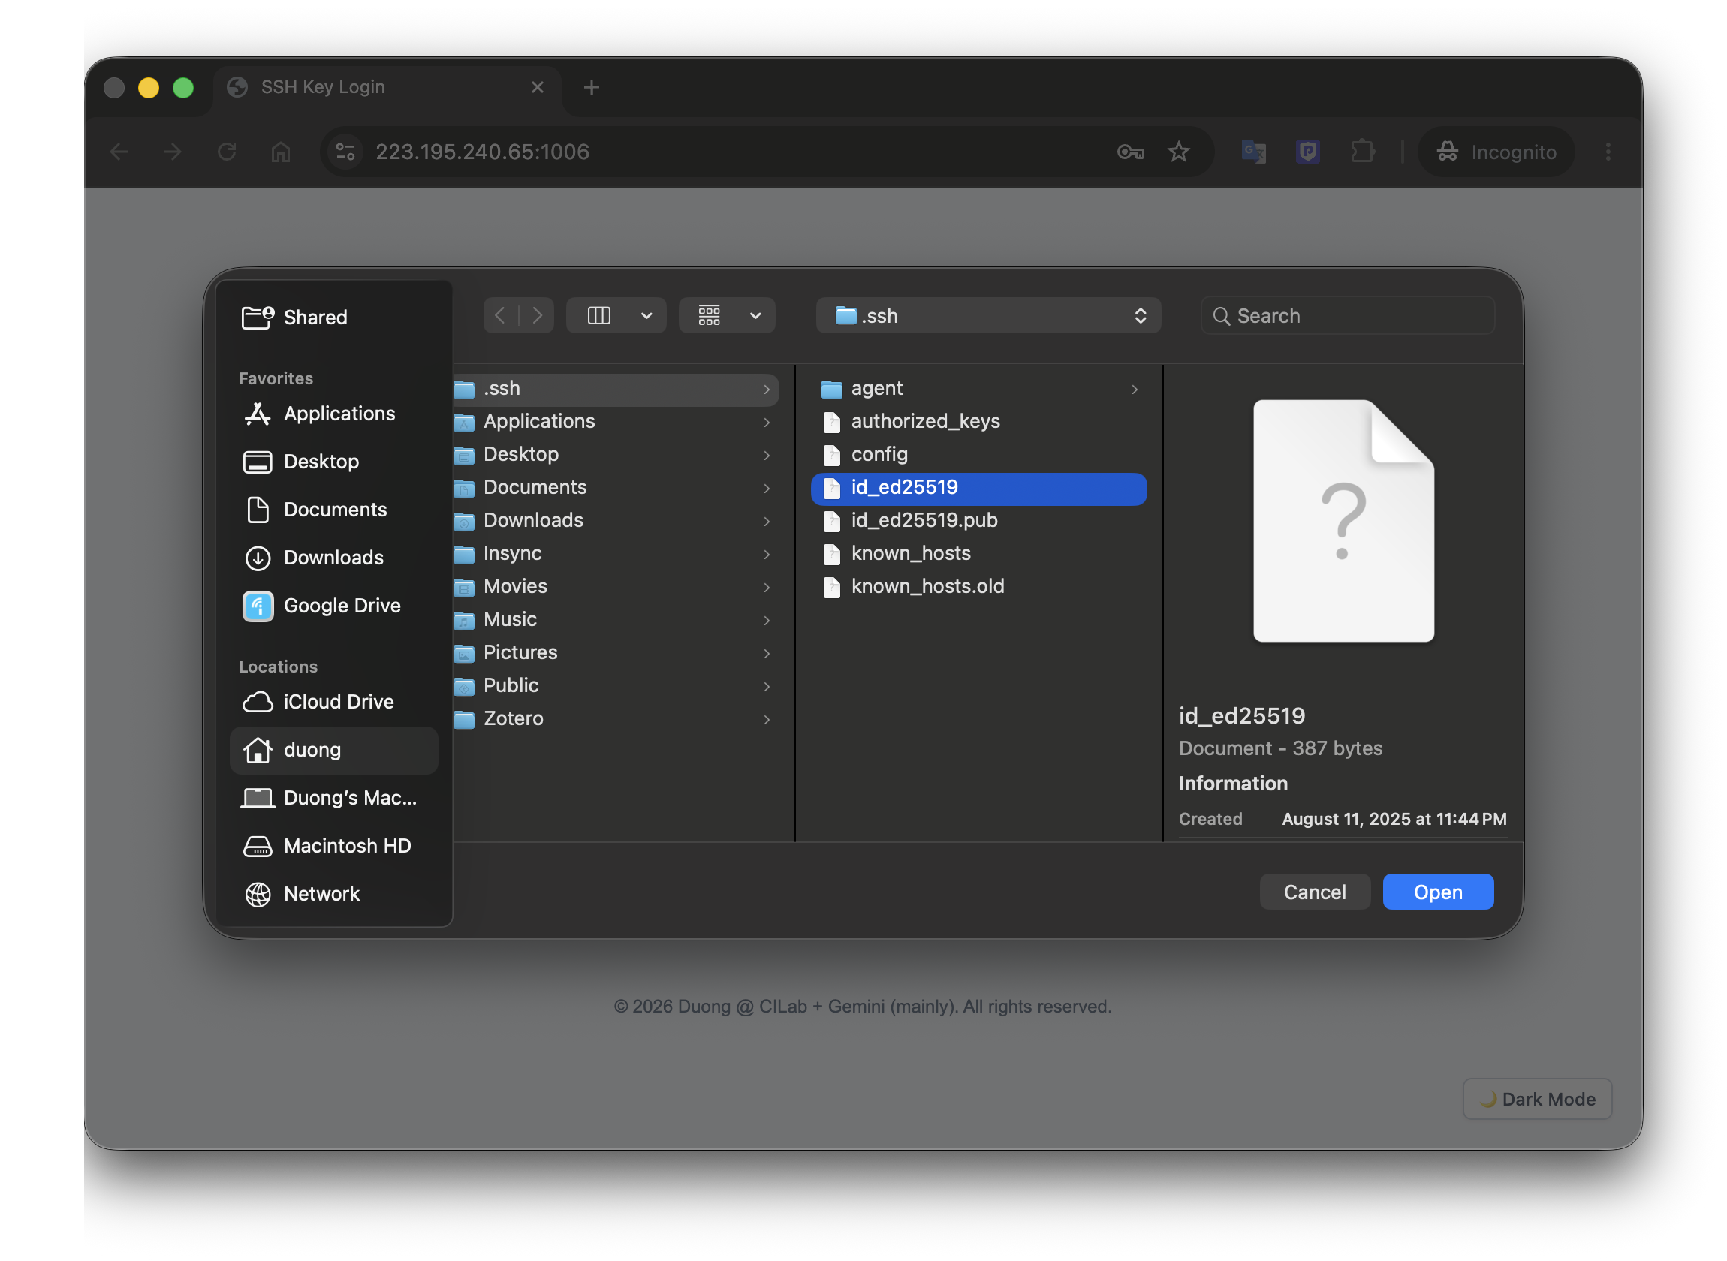Open the .ssh folder path popup
Viewport: 1727px width, 1261px height.
pos(988,316)
